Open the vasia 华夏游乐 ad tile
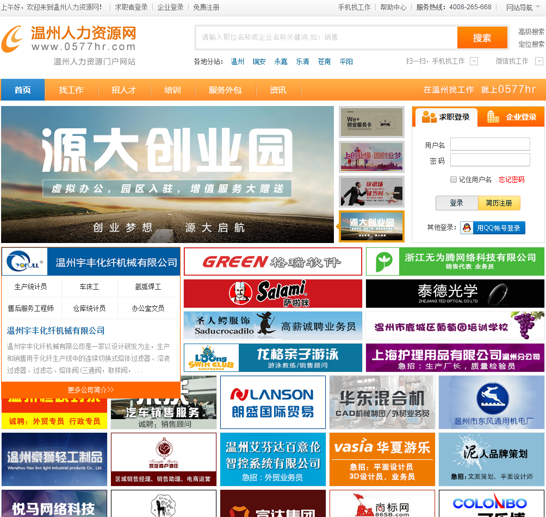Viewport: 546px width, 517px height. pos(382,459)
